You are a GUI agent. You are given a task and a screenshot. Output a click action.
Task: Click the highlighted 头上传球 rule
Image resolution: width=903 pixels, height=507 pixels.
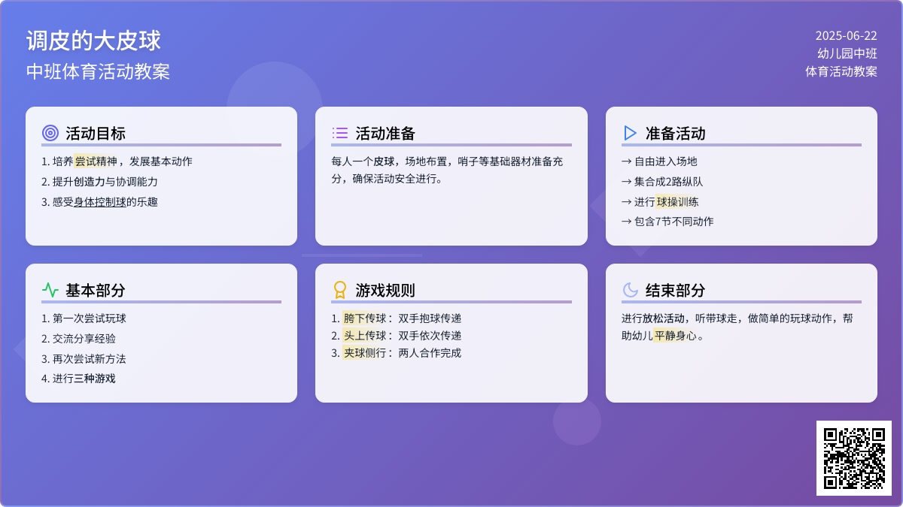pyautogui.click(x=365, y=335)
